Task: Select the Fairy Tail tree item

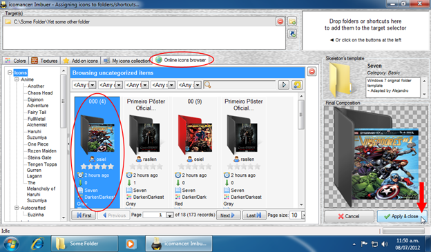Action: (x=37, y=112)
